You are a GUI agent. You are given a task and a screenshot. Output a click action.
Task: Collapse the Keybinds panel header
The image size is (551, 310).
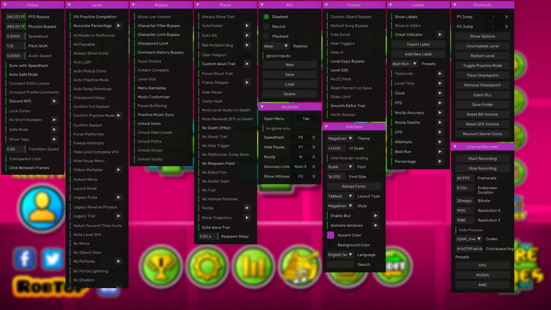pyautogui.click(x=262, y=106)
